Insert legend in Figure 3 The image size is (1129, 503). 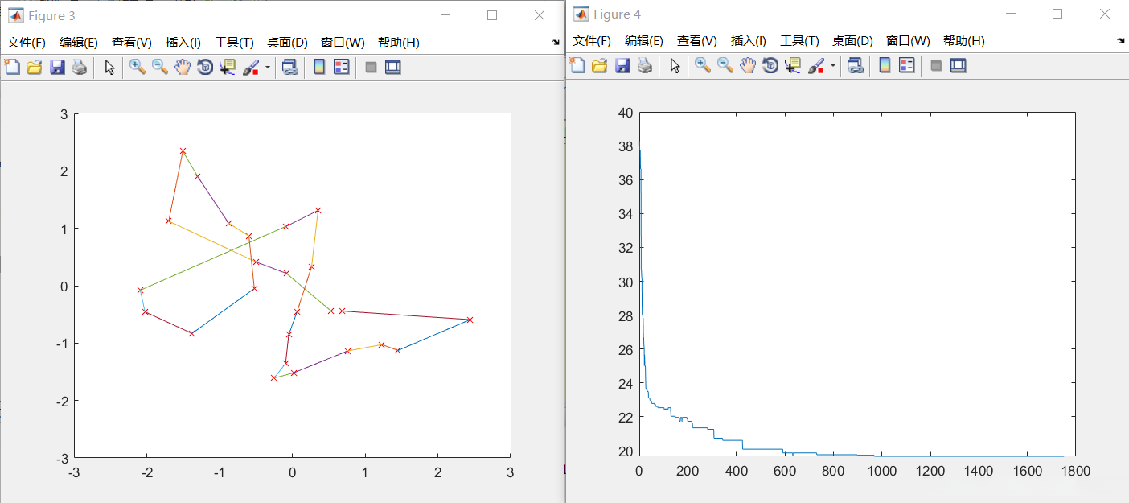coord(342,67)
